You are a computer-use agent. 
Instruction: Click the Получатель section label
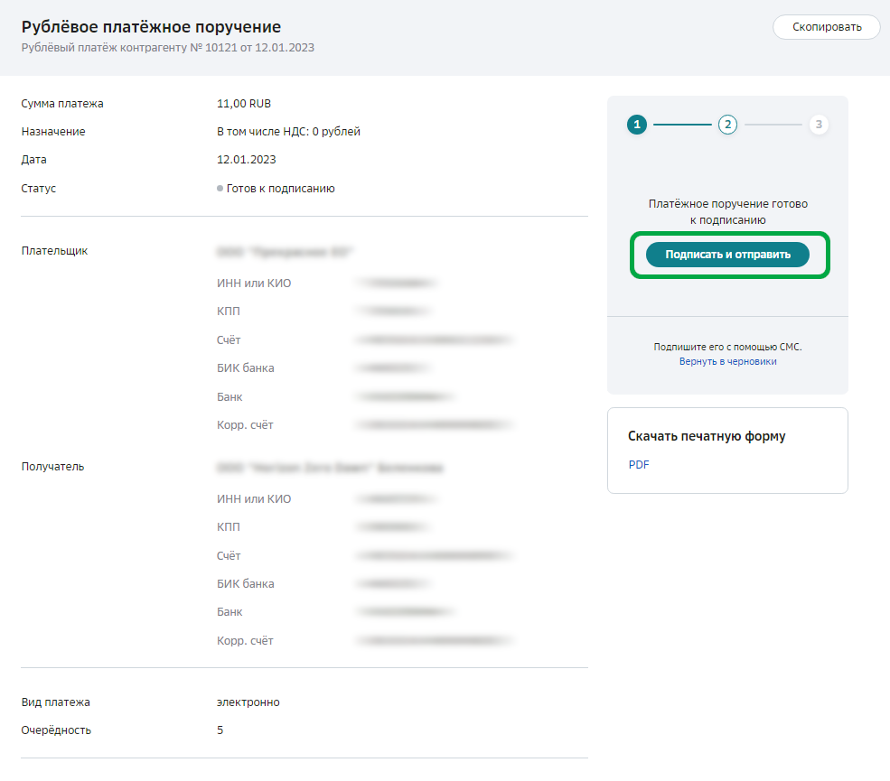52,467
